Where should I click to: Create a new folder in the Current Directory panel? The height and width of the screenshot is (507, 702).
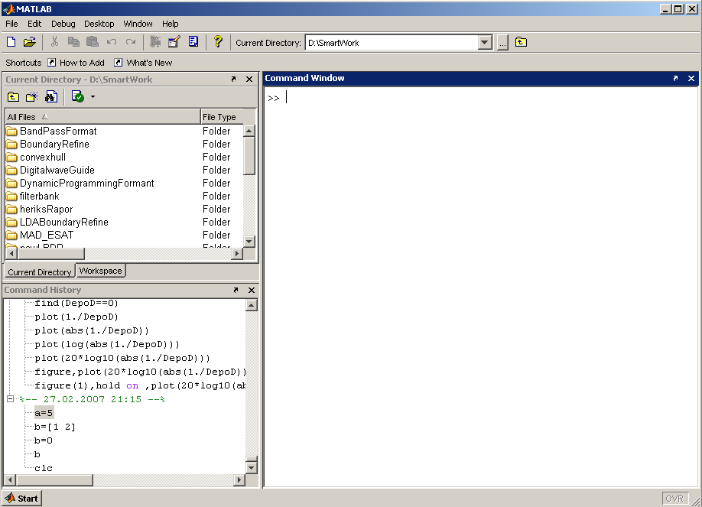point(32,97)
